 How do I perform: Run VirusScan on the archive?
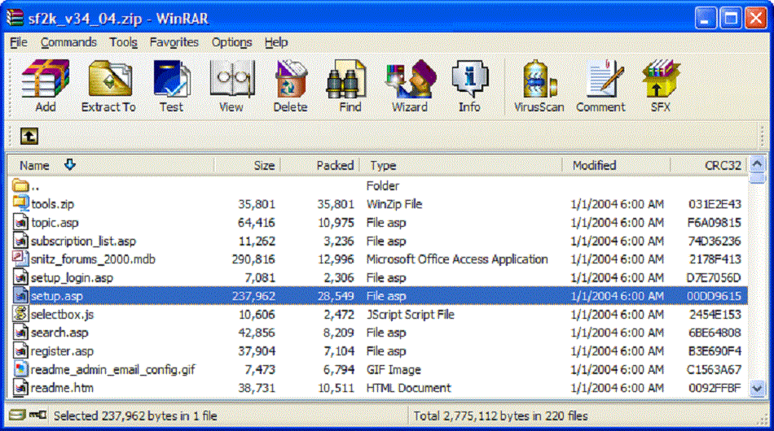click(x=539, y=85)
